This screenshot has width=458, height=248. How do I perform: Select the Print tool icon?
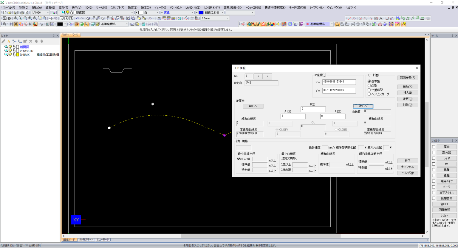22,13
